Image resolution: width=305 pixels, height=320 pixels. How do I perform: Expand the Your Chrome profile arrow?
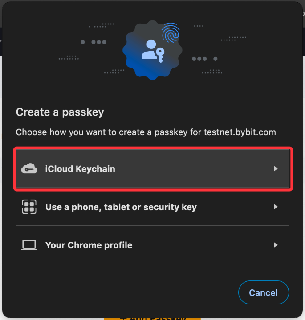tap(276, 245)
